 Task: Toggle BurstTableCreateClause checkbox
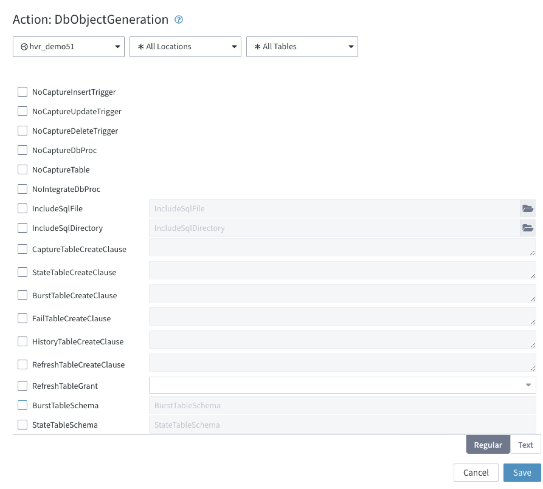22,295
